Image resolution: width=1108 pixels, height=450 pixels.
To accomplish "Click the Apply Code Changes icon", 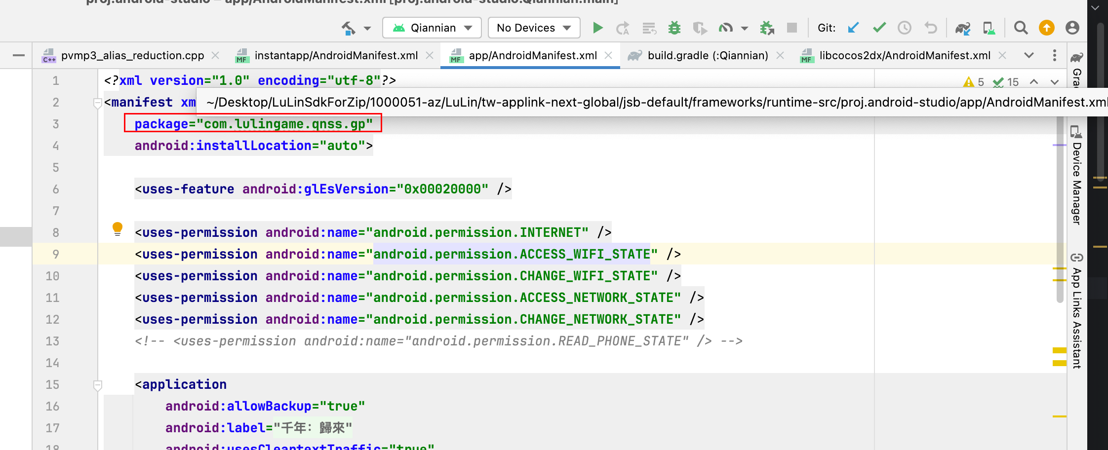I will 649,28.
